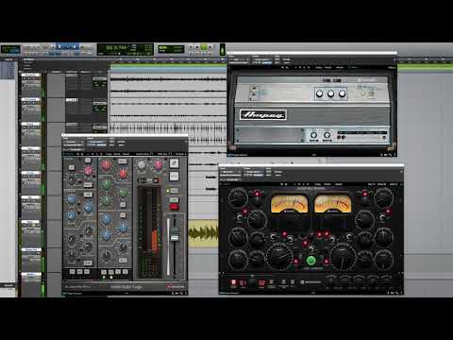The height and width of the screenshot is (340, 453).
Task: Adjust the middle Ampeg tone knob
Action: point(330,93)
